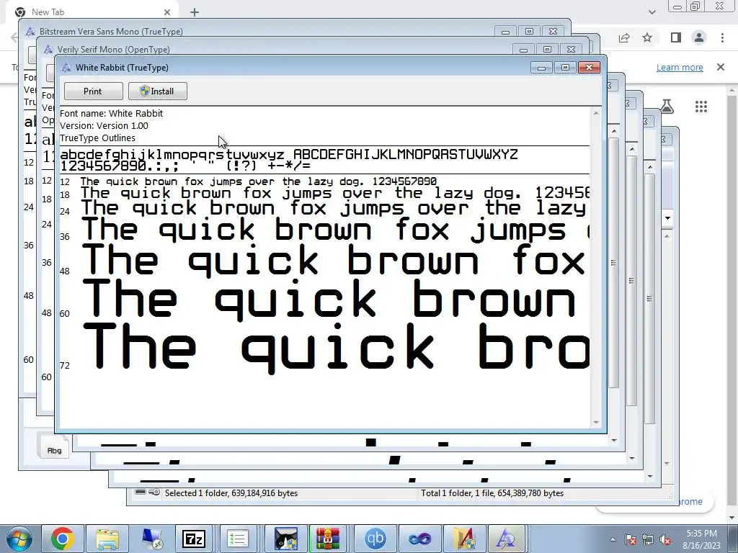Click the 'TrueType Outlines' line
738x553 pixels.
click(x=97, y=138)
